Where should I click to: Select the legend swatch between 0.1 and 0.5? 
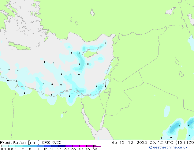tap(5, 146)
